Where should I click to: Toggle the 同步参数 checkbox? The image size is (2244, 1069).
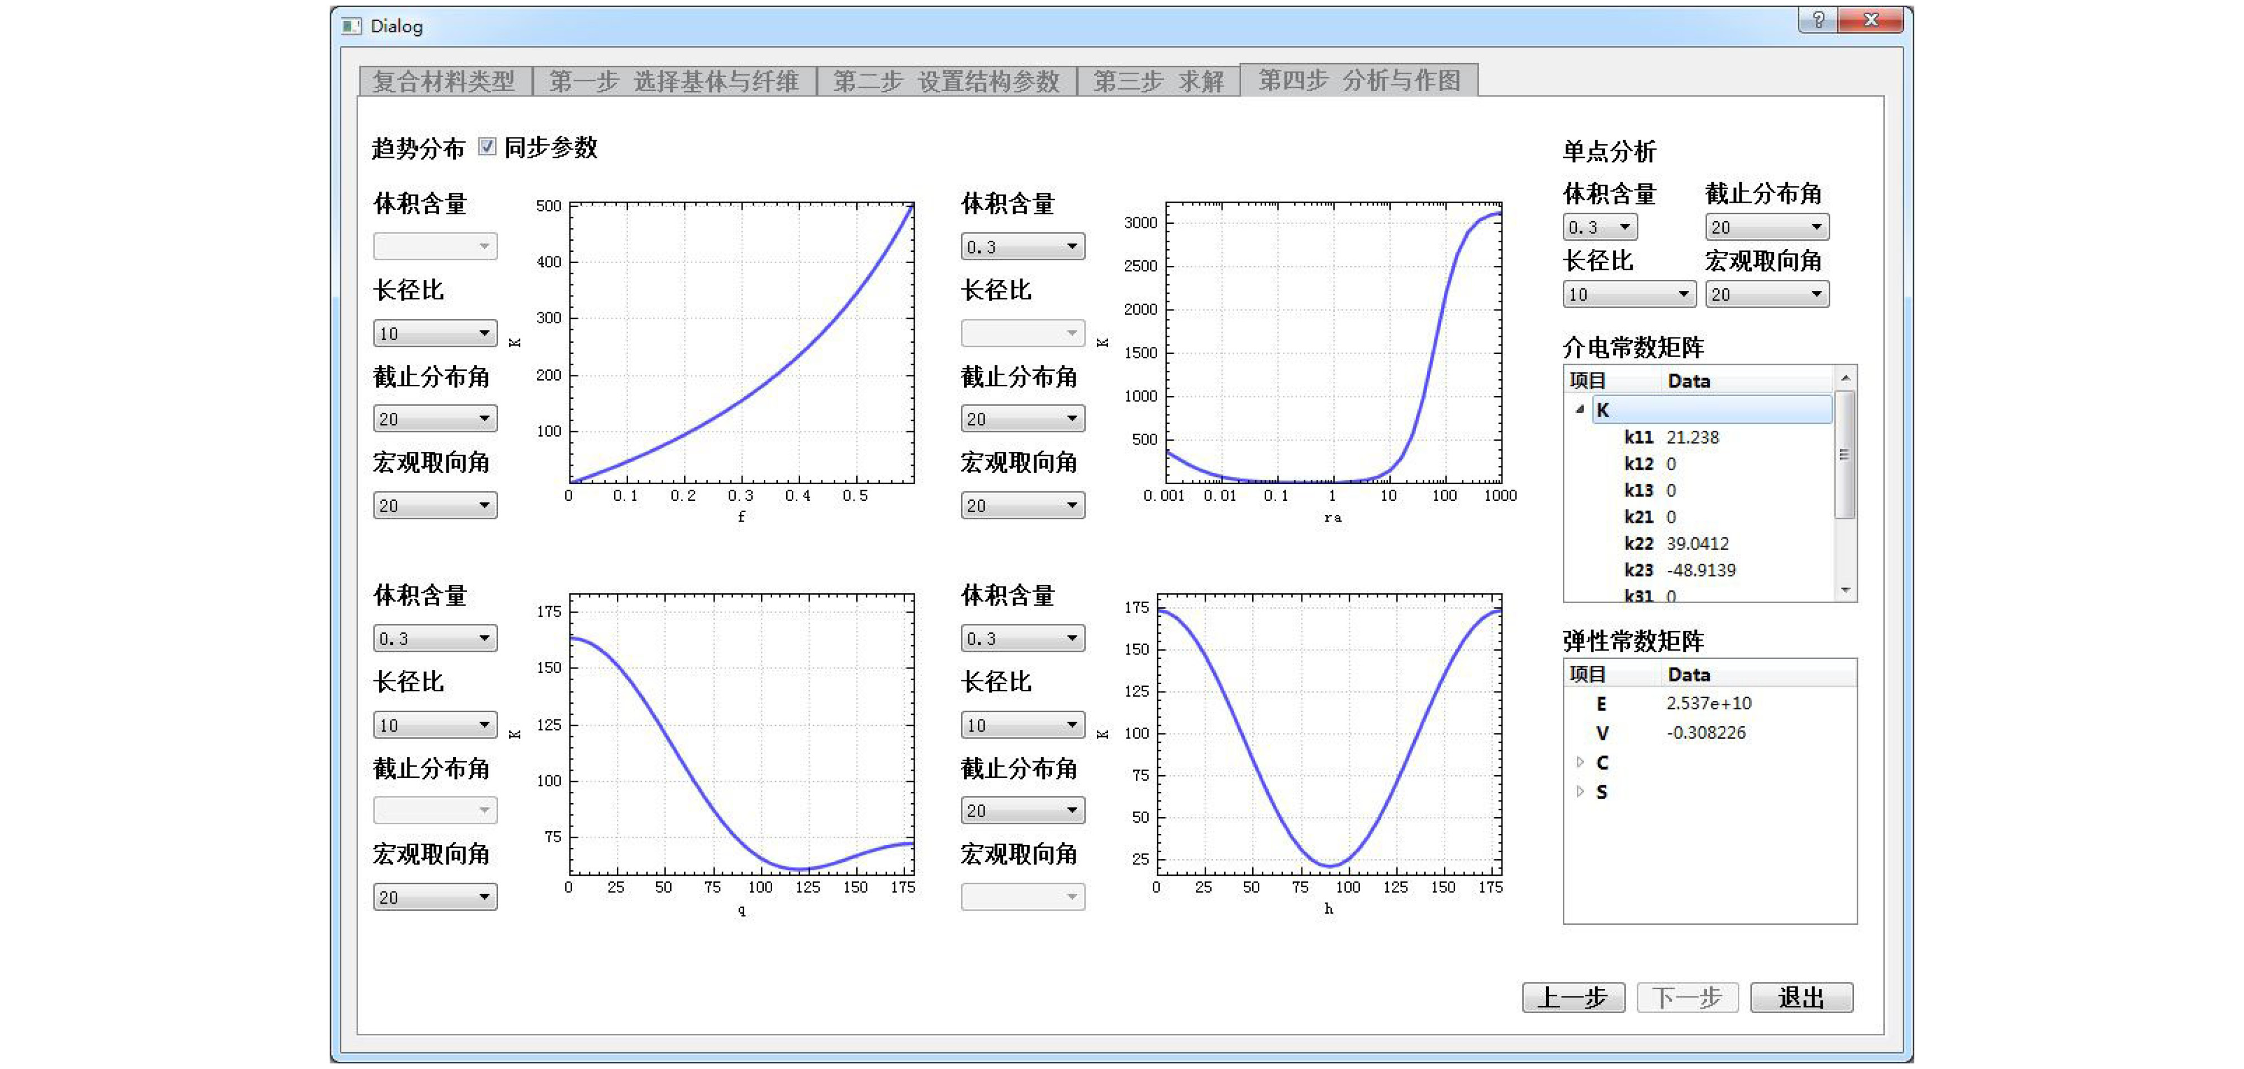(x=487, y=147)
